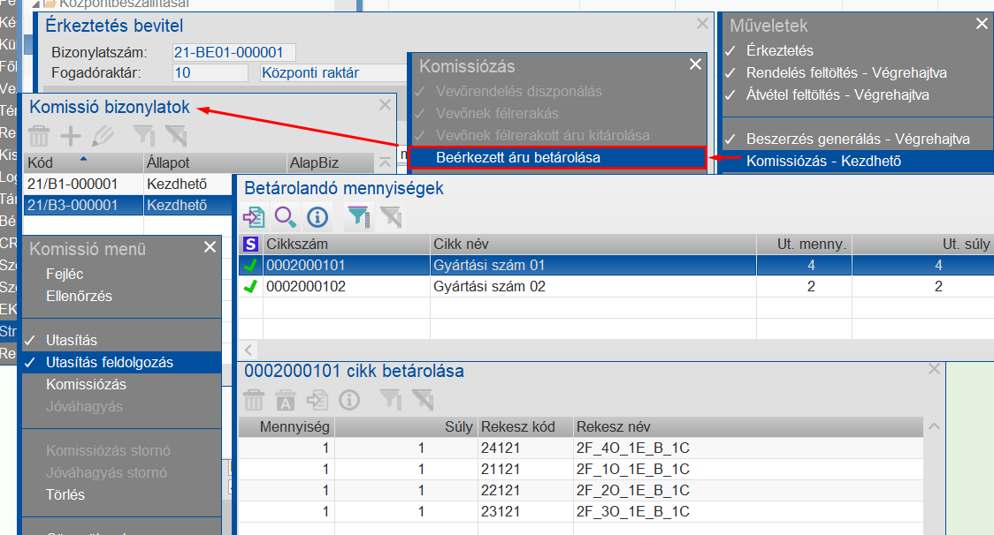Click Rekesz név 2F_2O_1E_B_1C
This screenshot has width=994, height=535.
pos(748,490)
